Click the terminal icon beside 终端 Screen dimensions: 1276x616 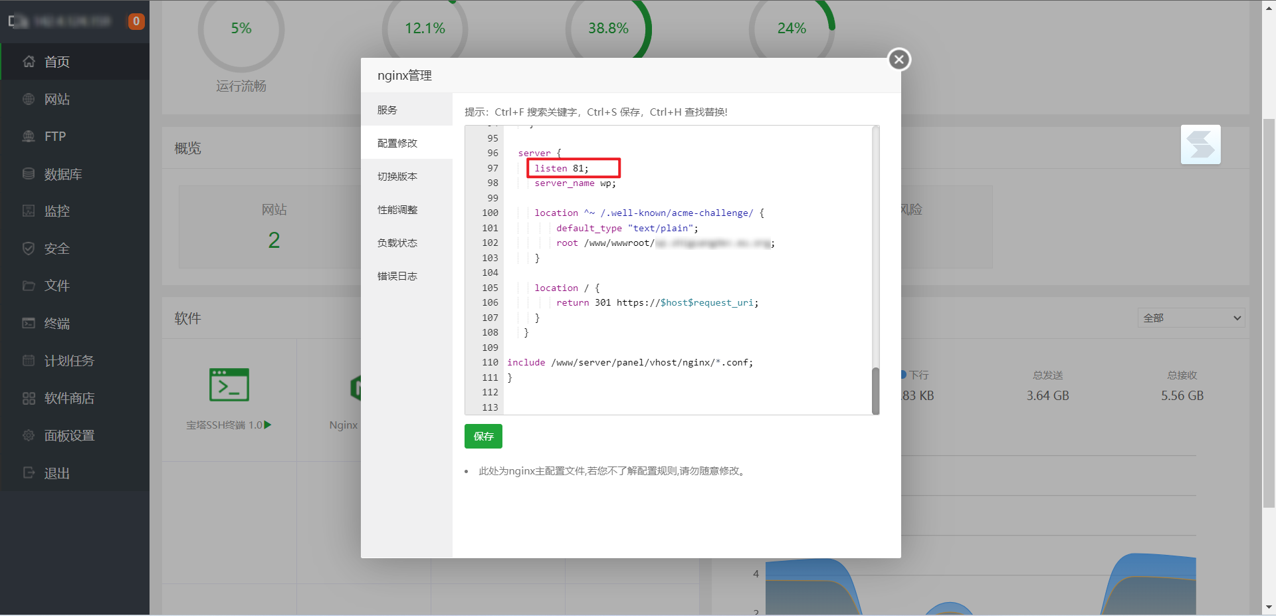click(x=29, y=323)
